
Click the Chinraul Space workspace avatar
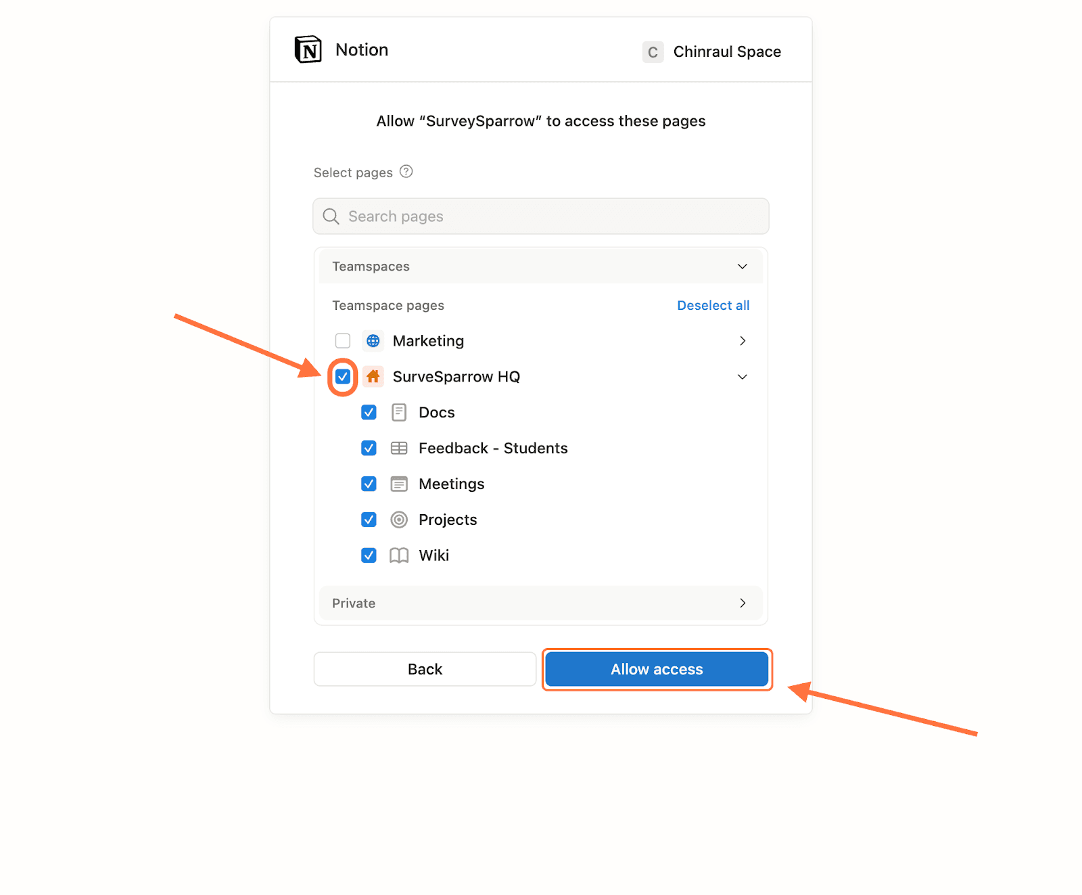click(x=653, y=52)
